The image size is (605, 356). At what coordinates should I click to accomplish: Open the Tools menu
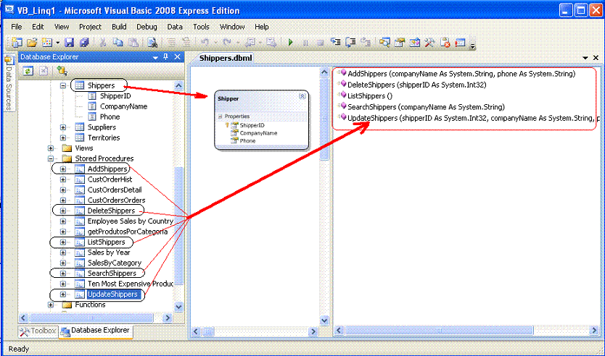(201, 27)
